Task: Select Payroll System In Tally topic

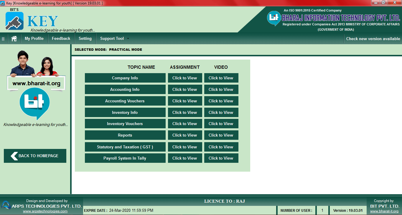Action: coord(125,158)
